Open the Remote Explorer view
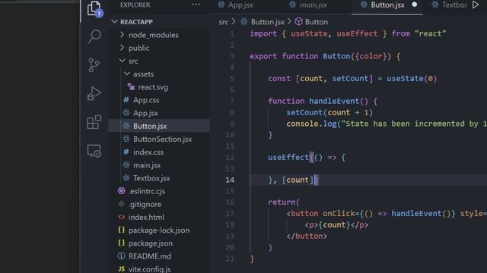This screenshot has width=487, height=273. pyautogui.click(x=94, y=151)
